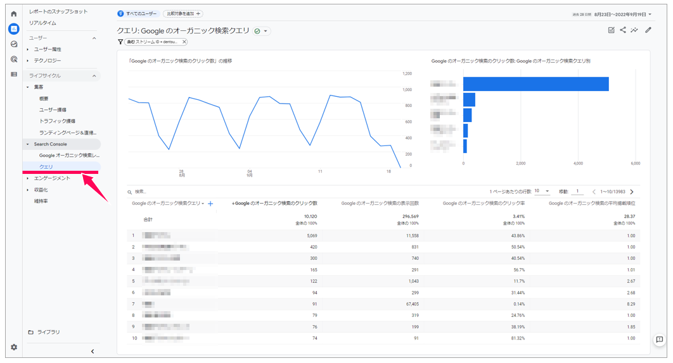Open the rows per page dropdown
Screen dimensions: 673x363
click(x=542, y=191)
